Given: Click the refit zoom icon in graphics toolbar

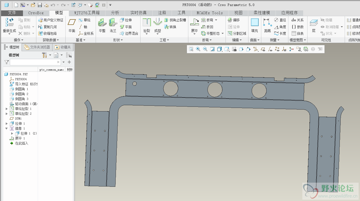Looking at the screenshot, I should coord(191,49).
